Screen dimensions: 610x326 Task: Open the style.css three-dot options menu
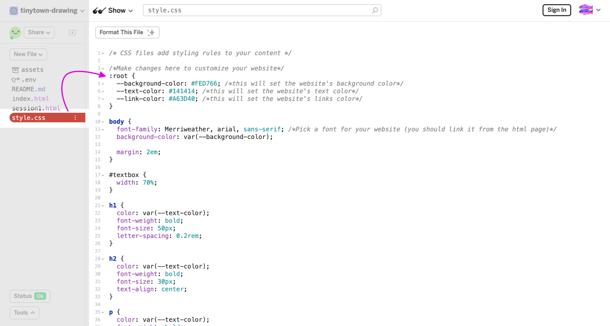(x=75, y=118)
